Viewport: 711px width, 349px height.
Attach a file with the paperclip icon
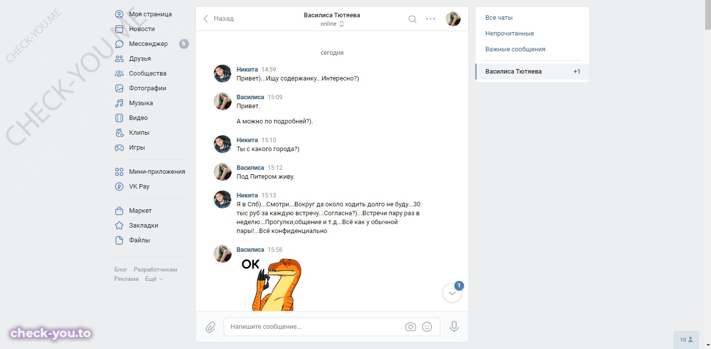(x=210, y=327)
